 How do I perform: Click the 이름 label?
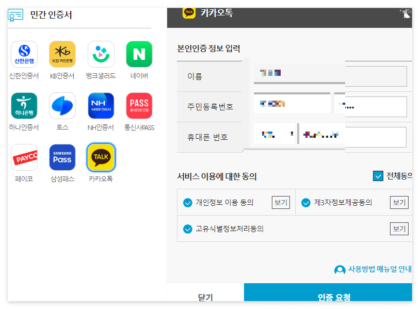195,76
